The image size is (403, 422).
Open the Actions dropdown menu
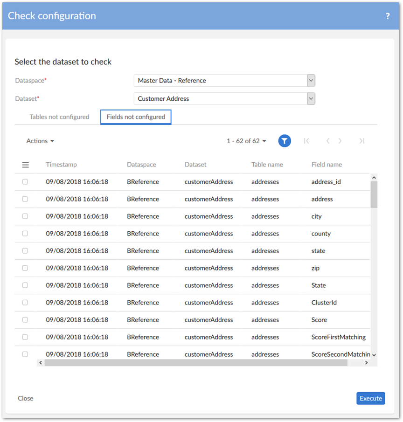click(40, 141)
